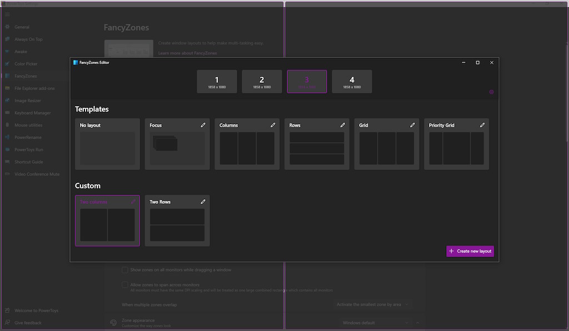Select monitor 4 tab
569x331 pixels.
point(352,82)
